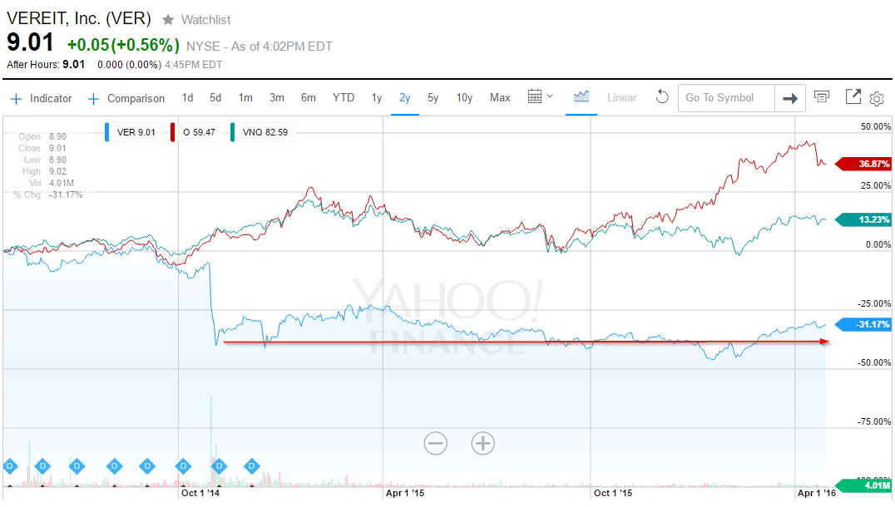
Task: Expand the interval dropdown chevron
Action: pyautogui.click(x=549, y=95)
